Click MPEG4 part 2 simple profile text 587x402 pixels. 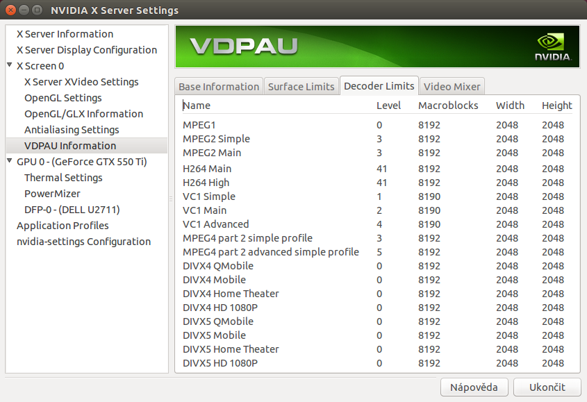pyautogui.click(x=247, y=238)
